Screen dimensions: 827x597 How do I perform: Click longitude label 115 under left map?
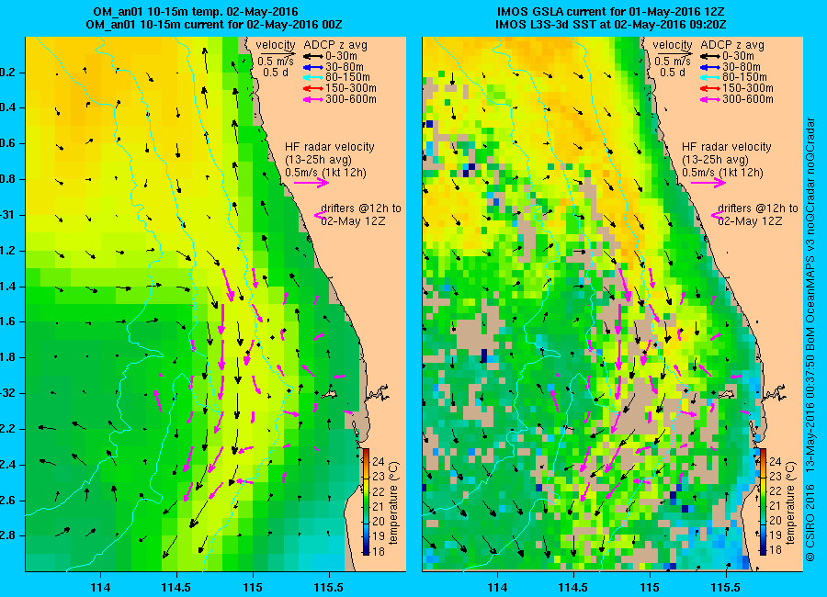point(253,587)
